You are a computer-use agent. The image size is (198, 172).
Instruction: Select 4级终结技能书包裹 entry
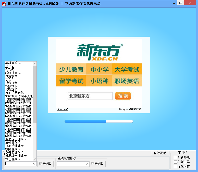click(19, 129)
